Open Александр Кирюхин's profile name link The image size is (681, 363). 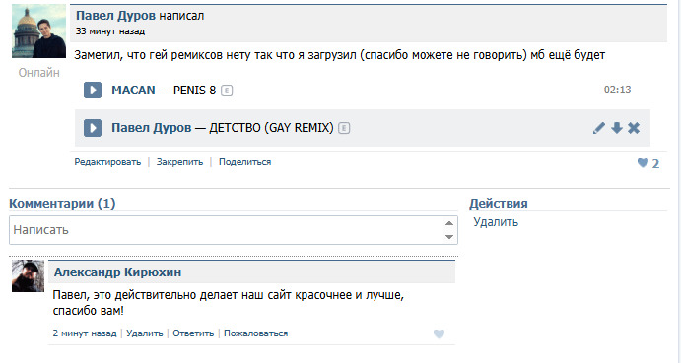pyautogui.click(x=117, y=272)
